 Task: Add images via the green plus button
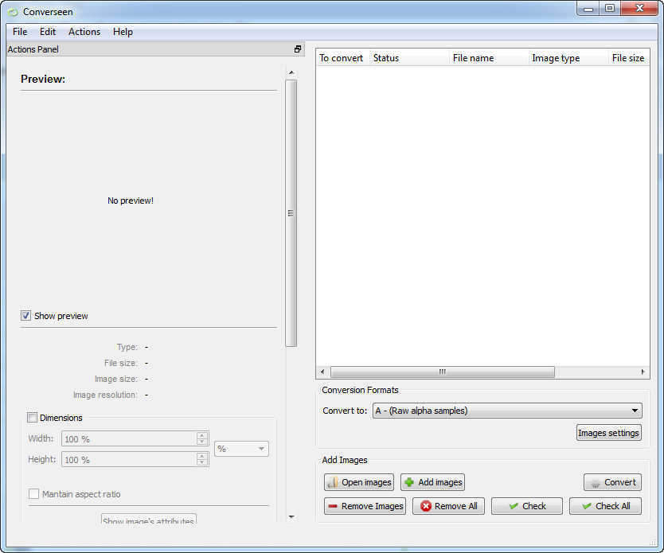432,482
